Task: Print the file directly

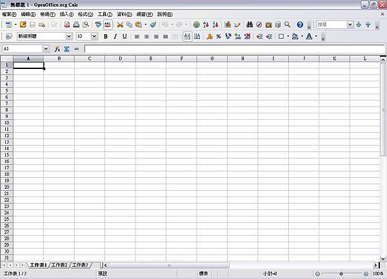Action: [76, 24]
